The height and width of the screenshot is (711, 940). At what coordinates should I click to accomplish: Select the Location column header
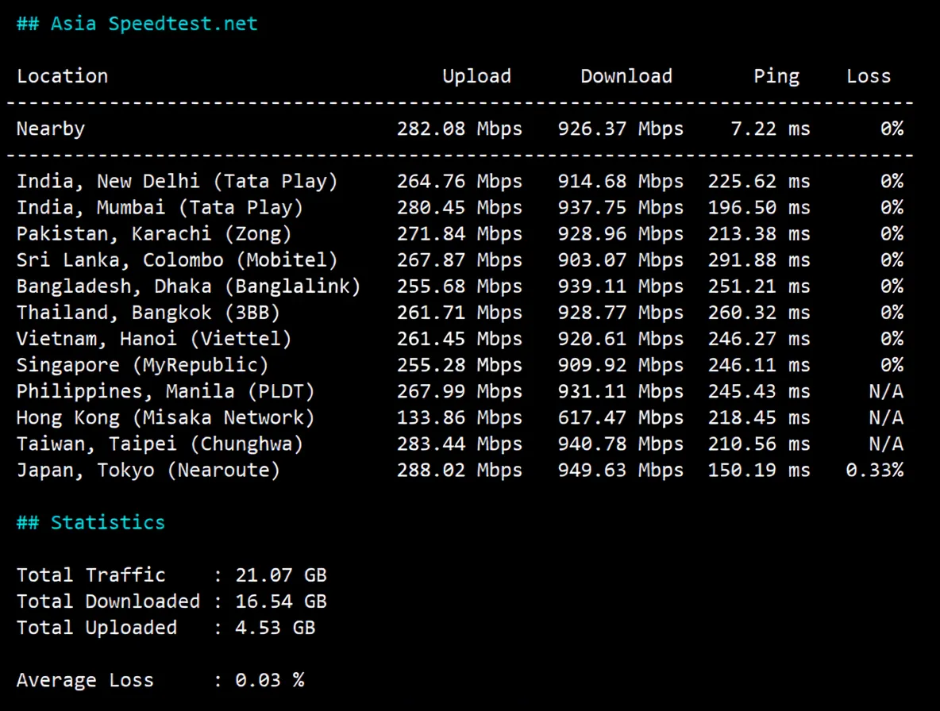62,75
